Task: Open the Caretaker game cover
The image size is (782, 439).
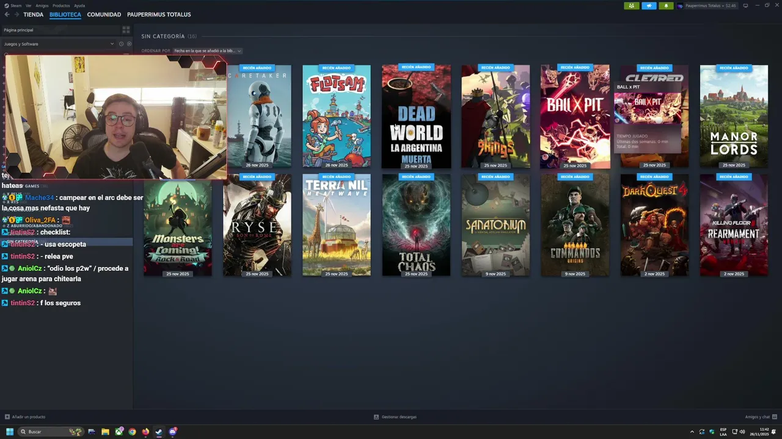Action: pyautogui.click(x=259, y=116)
